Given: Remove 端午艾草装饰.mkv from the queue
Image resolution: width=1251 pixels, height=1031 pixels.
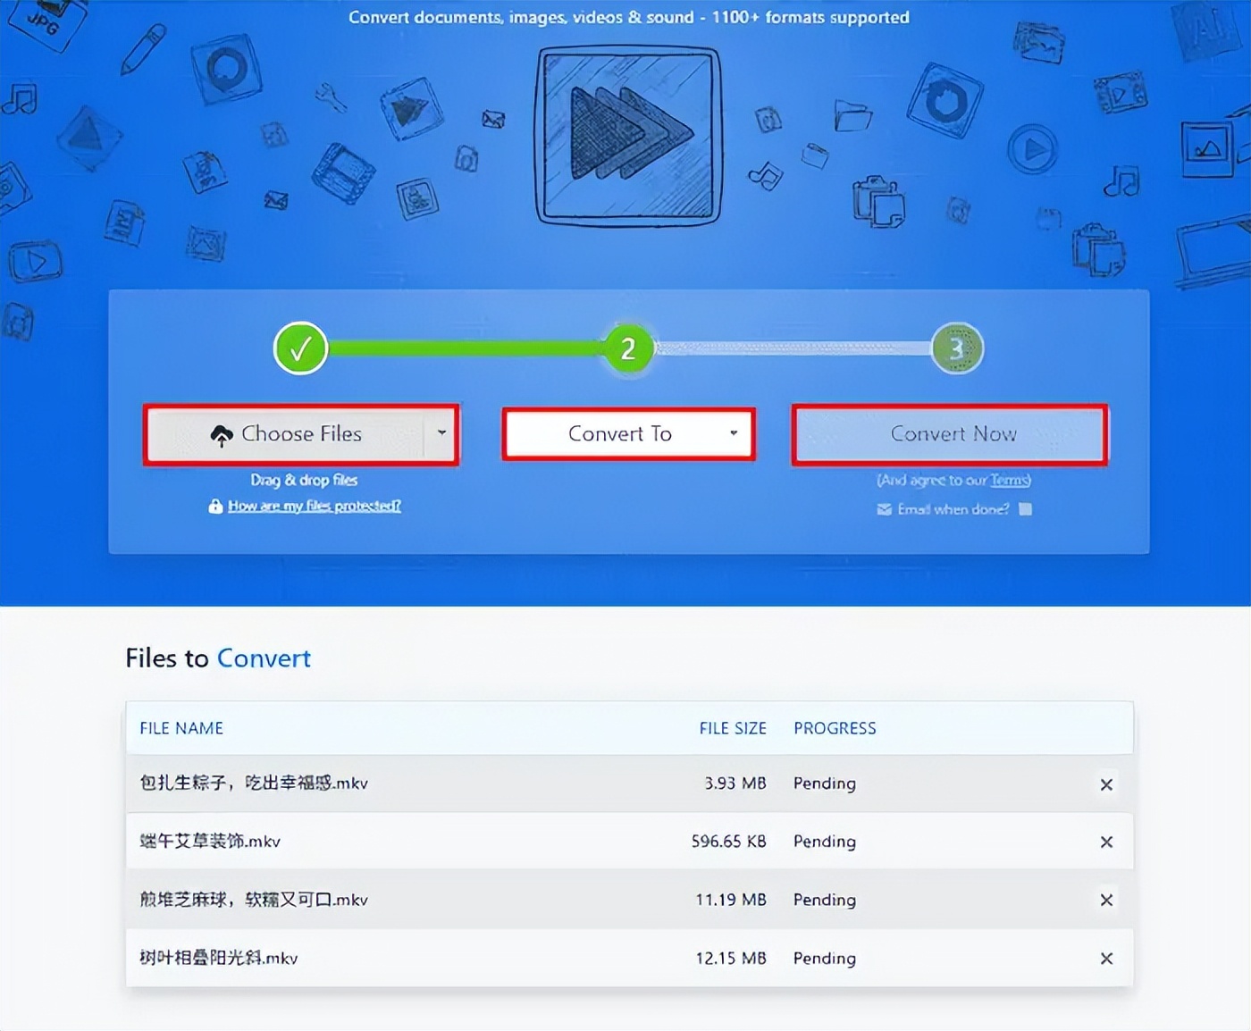Looking at the screenshot, I should pos(1106,842).
